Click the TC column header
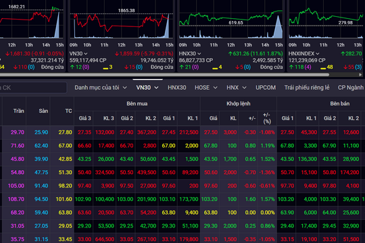 pos(68,111)
